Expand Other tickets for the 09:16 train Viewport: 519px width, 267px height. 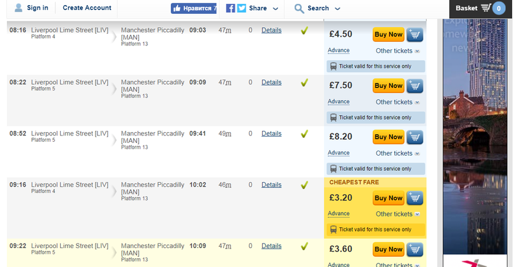[397, 214]
